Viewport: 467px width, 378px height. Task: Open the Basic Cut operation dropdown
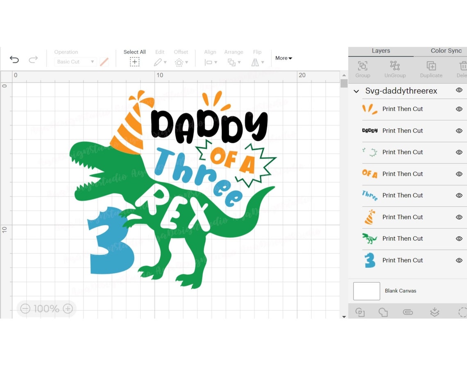pyautogui.click(x=92, y=61)
